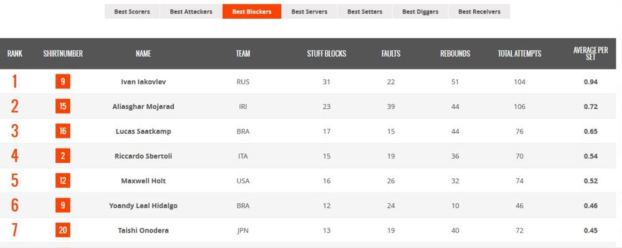
Task: Sort by the Stuff Blocks column header
Action: 327,53
